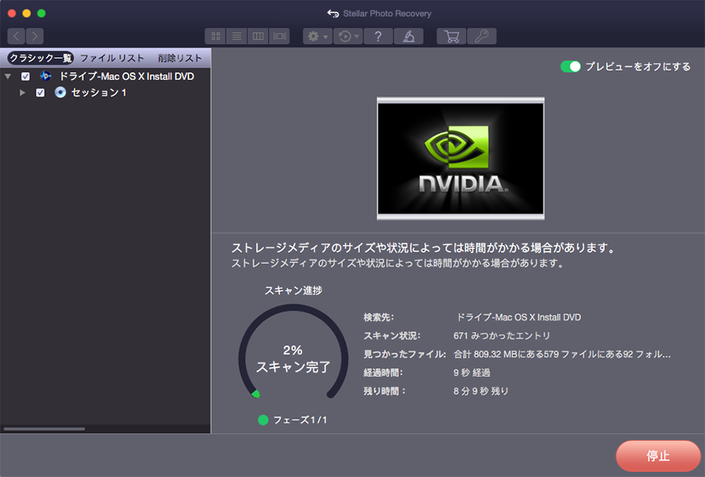
Task: Open the gear settings menu
Action: coord(317,36)
